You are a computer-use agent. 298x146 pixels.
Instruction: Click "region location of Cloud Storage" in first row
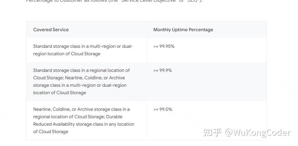67,54
